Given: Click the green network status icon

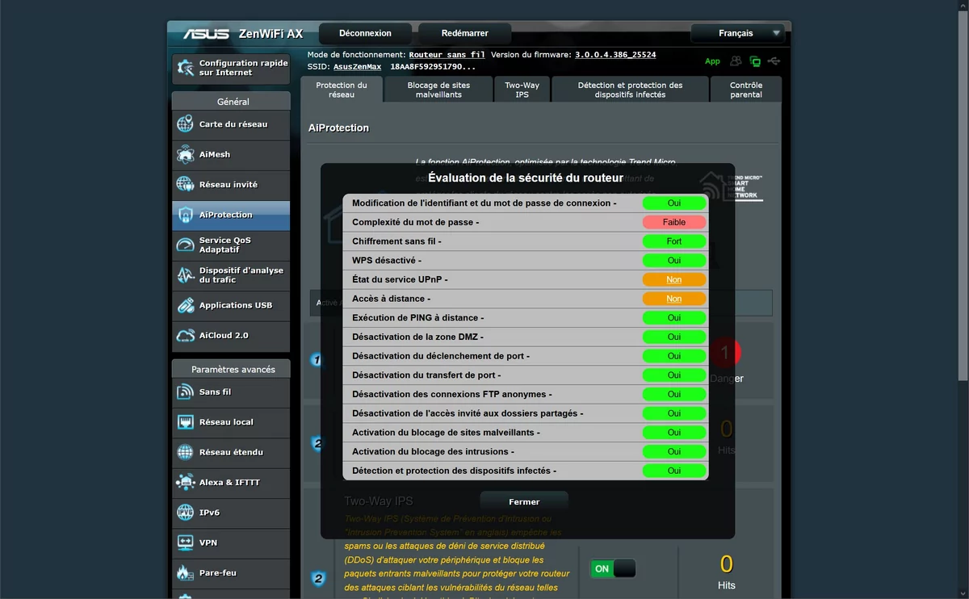Looking at the screenshot, I should coord(755,61).
